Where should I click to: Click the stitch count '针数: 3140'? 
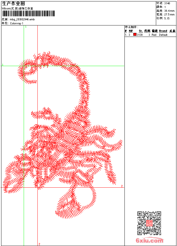(x=163, y=3)
